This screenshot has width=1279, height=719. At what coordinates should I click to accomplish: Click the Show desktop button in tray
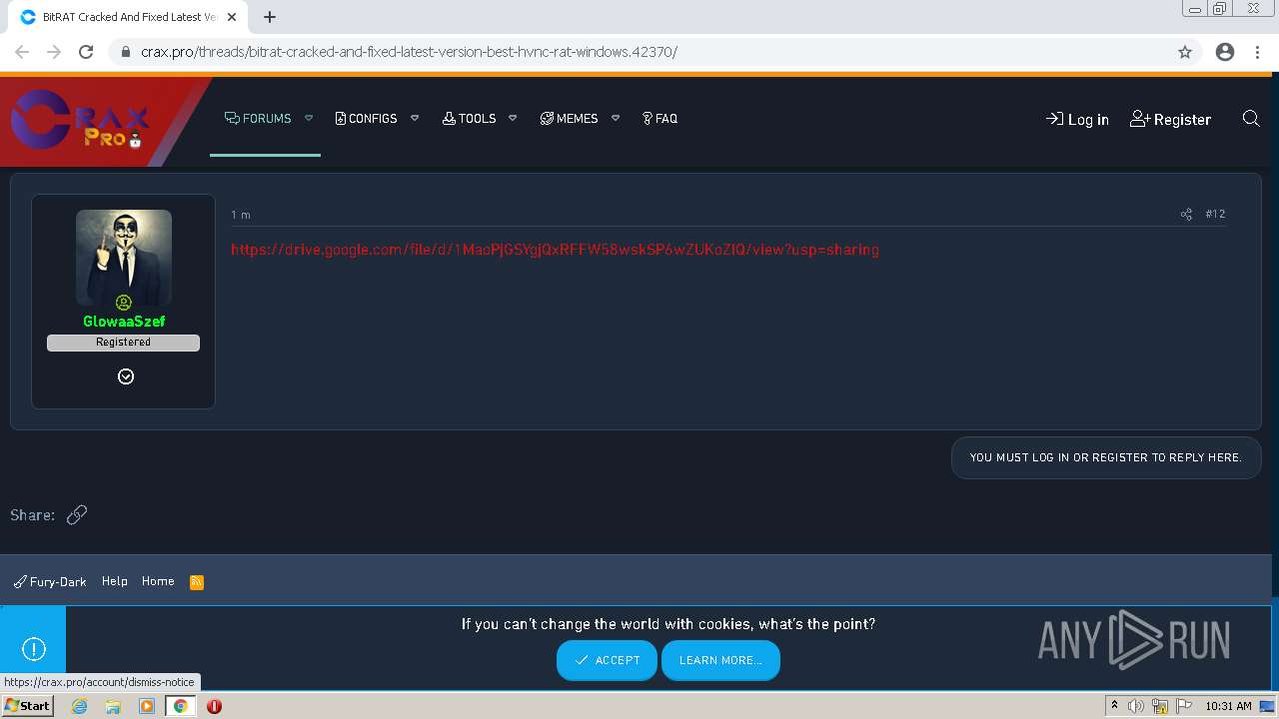click(1268, 706)
